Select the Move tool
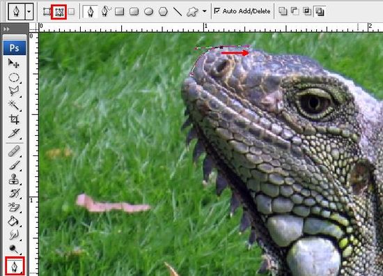This screenshot has width=383, height=276. point(14,63)
